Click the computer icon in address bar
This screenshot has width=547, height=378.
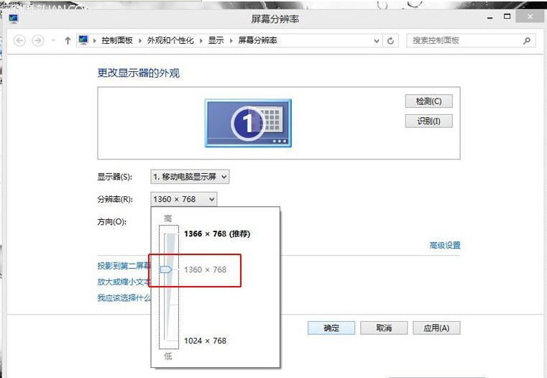point(83,40)
